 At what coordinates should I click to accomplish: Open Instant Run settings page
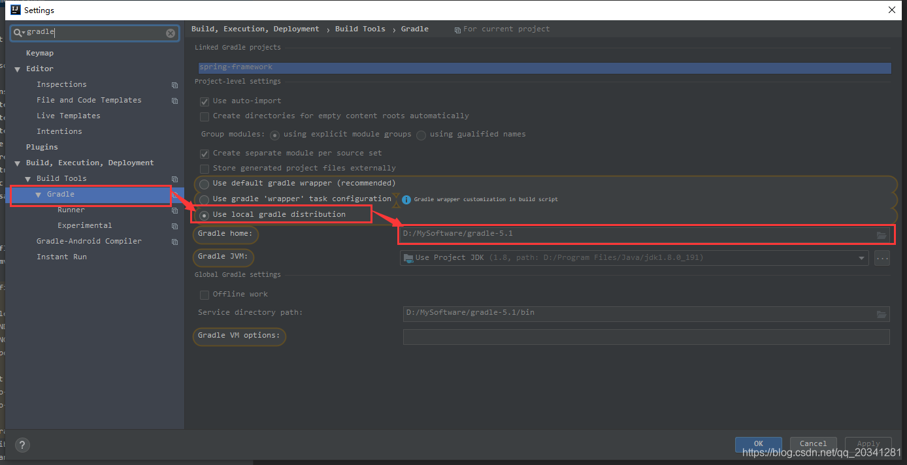tap(61, 257)
